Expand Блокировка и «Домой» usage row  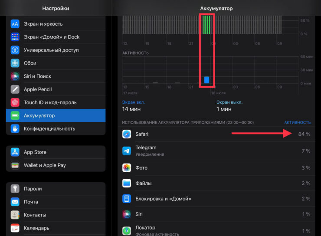[216, 199]
